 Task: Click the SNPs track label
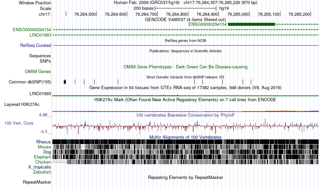point(45,61)
